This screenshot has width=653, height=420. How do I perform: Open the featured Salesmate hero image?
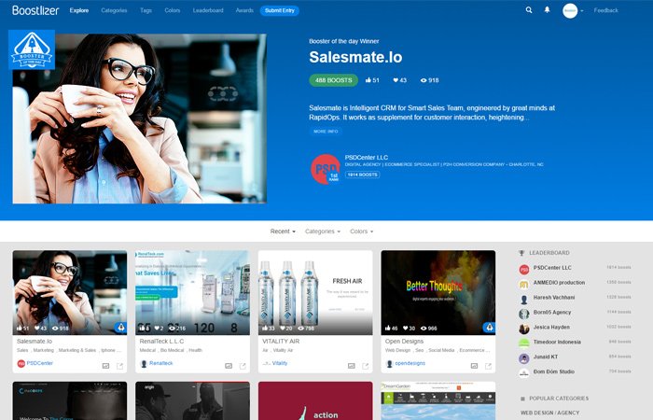pyautogui.click(x=140, y=119)
